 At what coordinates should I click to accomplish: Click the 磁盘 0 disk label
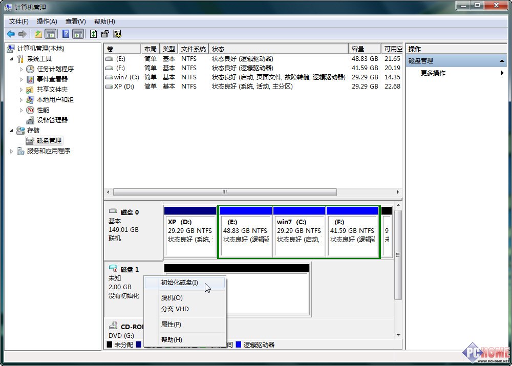coord(130,212)
